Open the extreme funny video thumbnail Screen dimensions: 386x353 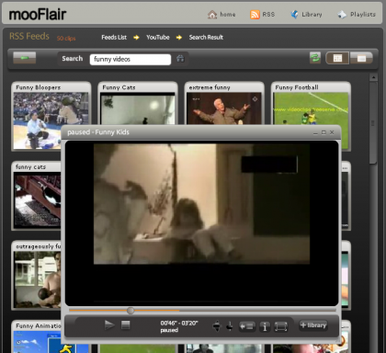224,108
